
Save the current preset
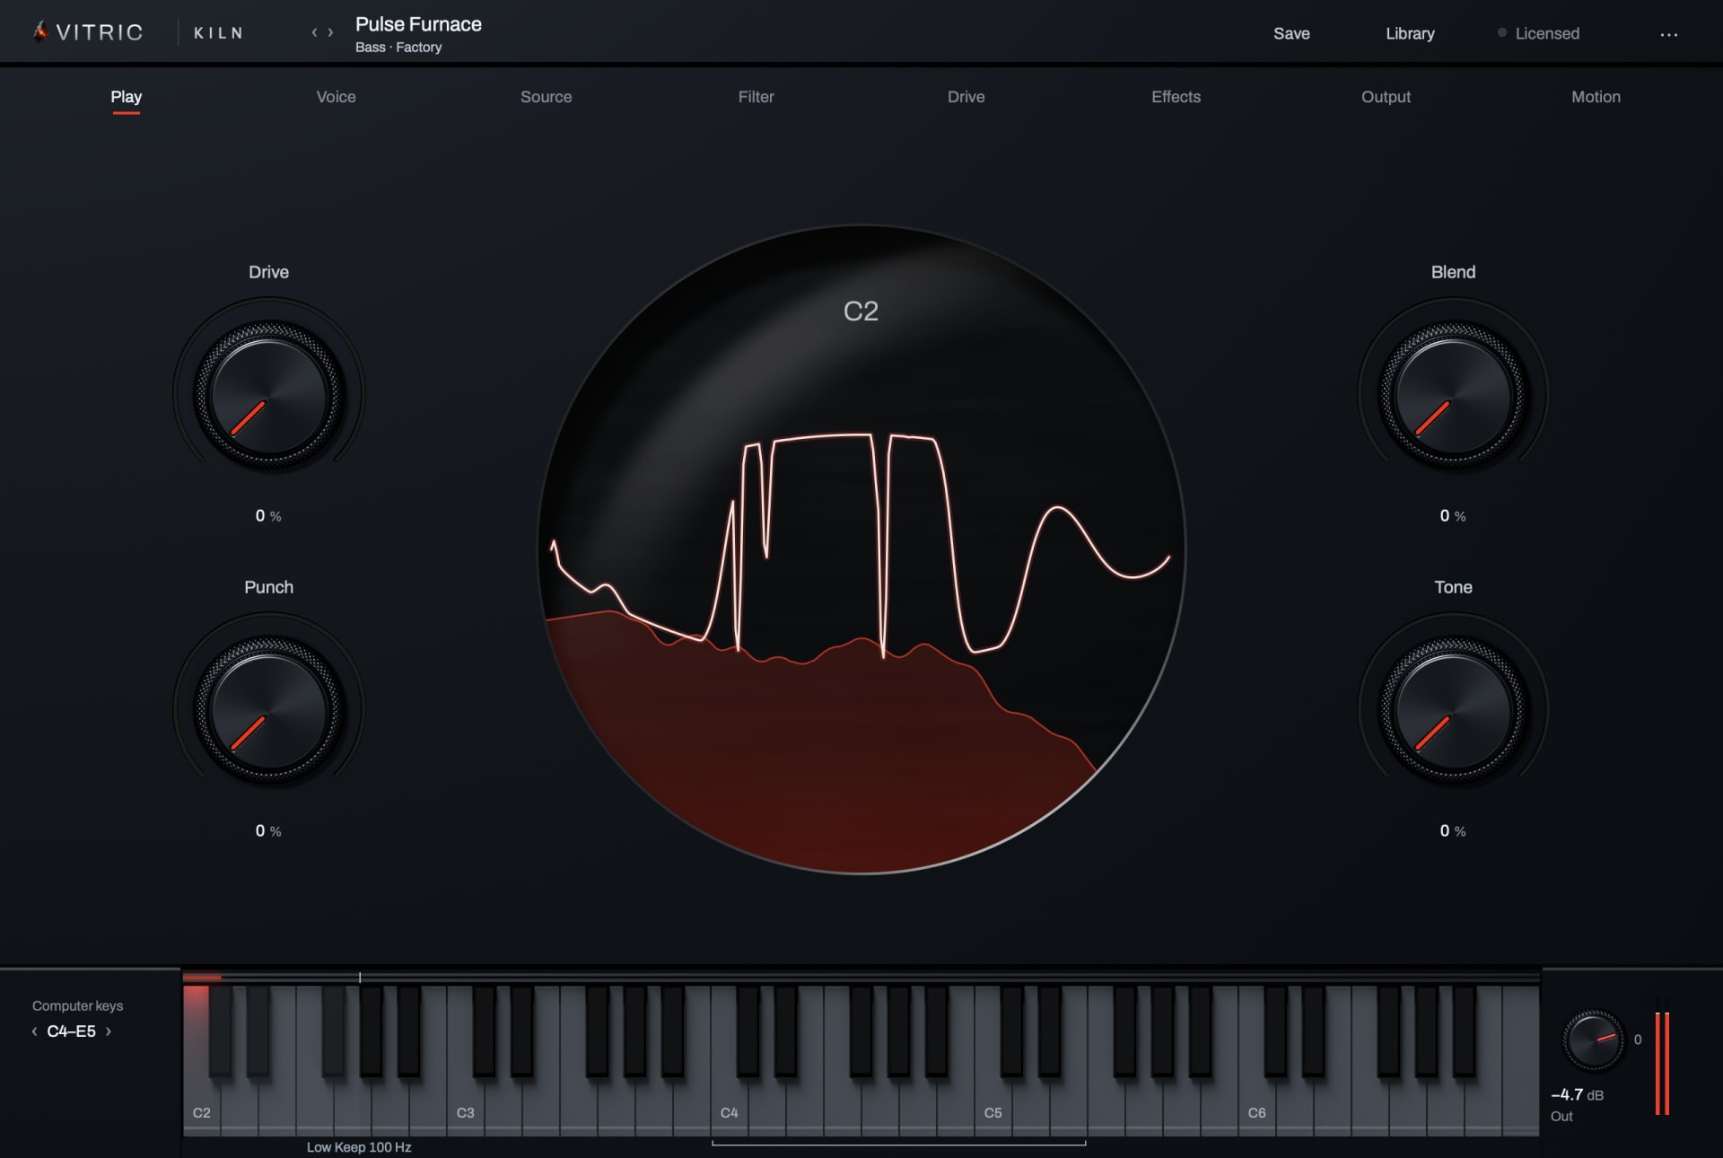point(1291,33)
